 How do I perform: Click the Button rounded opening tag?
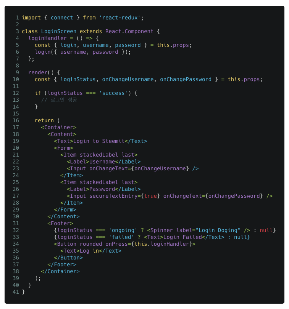(x=78, y=244)
